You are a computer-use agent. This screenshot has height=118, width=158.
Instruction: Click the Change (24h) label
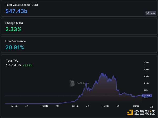(x=14, y=23)
